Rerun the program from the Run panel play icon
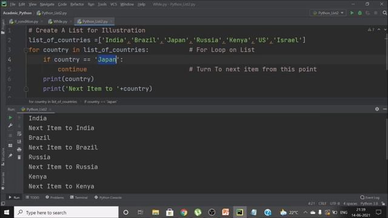The image size is (388, 218). pos(10,118)
